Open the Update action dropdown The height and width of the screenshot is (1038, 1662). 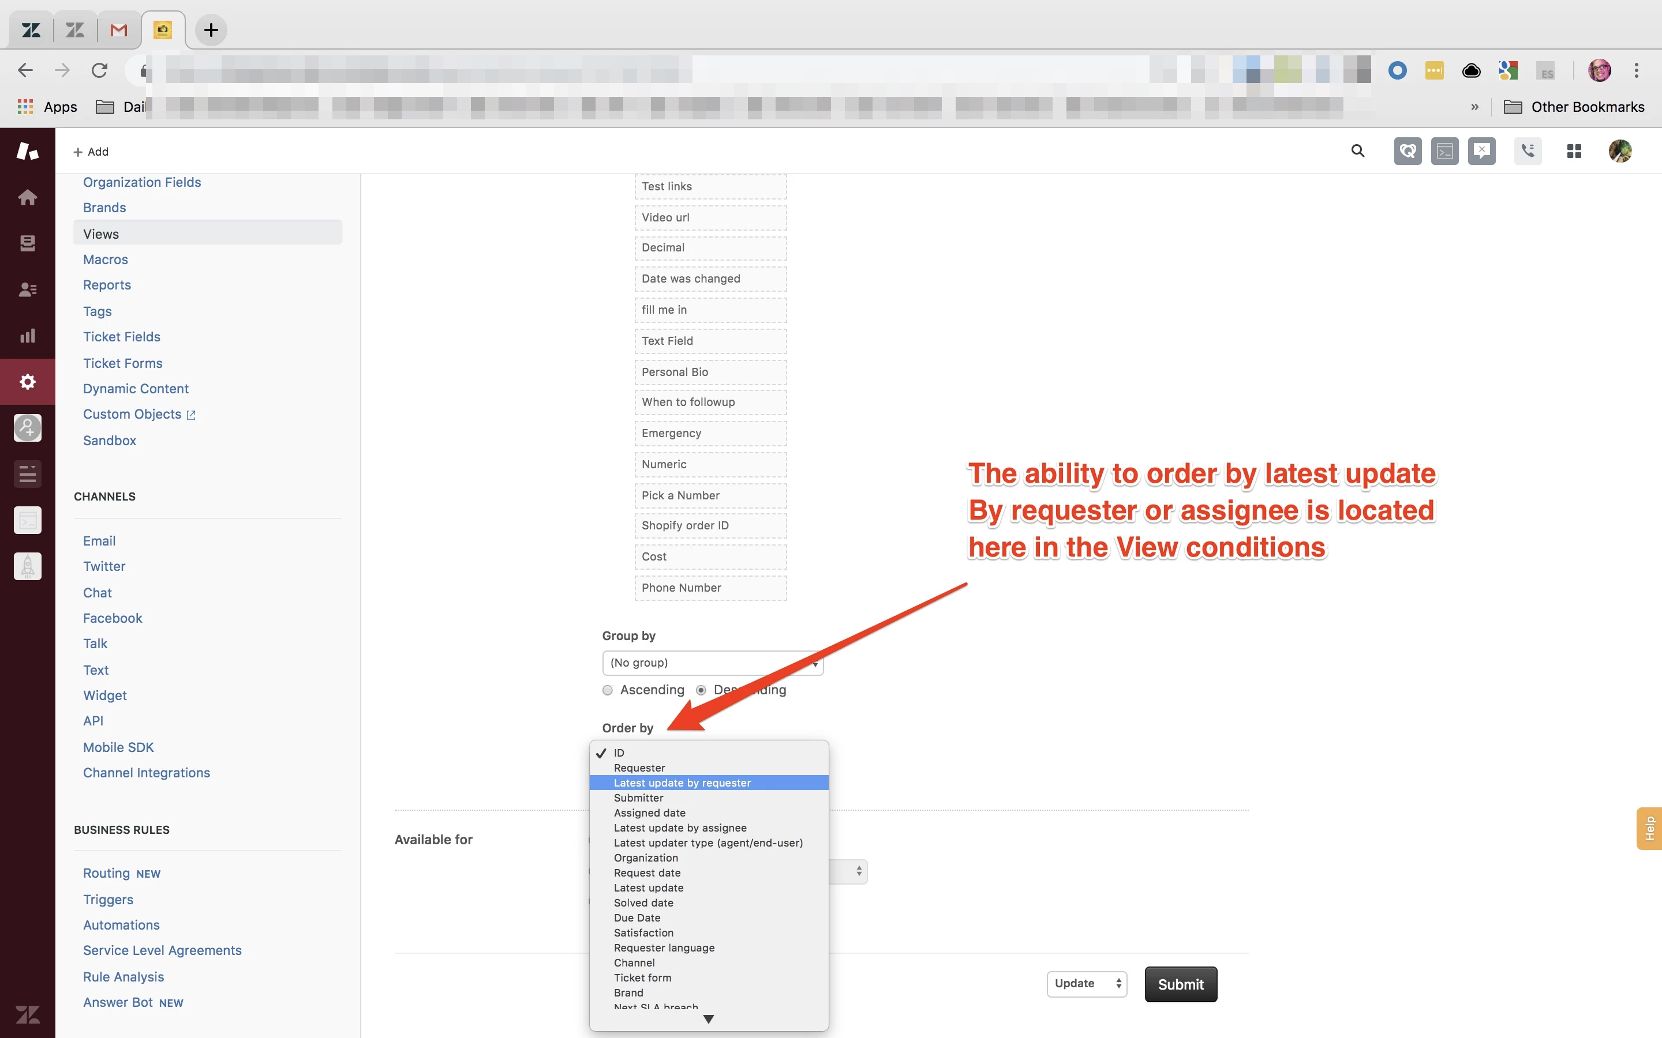1087,984
